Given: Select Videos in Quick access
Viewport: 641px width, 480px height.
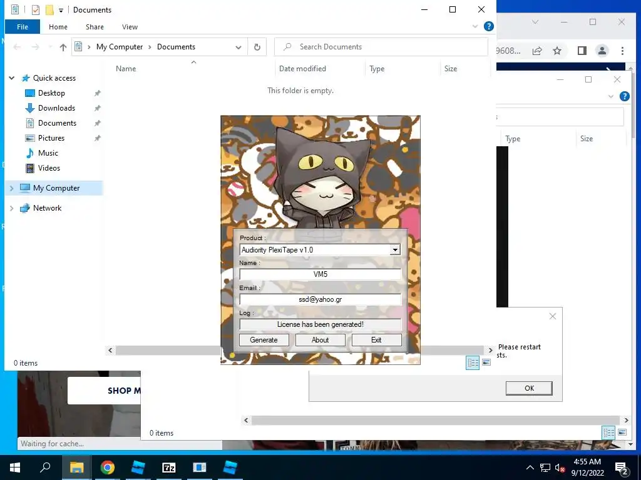Looking at the screenshot, I should [49, 168].
